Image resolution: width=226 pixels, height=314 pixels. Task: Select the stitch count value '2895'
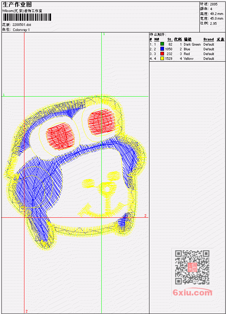214,4
